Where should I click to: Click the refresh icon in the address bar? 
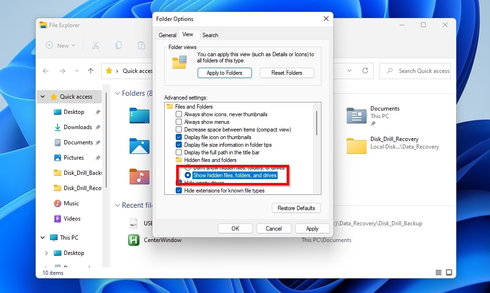pyautogui.click(x=364, y=71)
